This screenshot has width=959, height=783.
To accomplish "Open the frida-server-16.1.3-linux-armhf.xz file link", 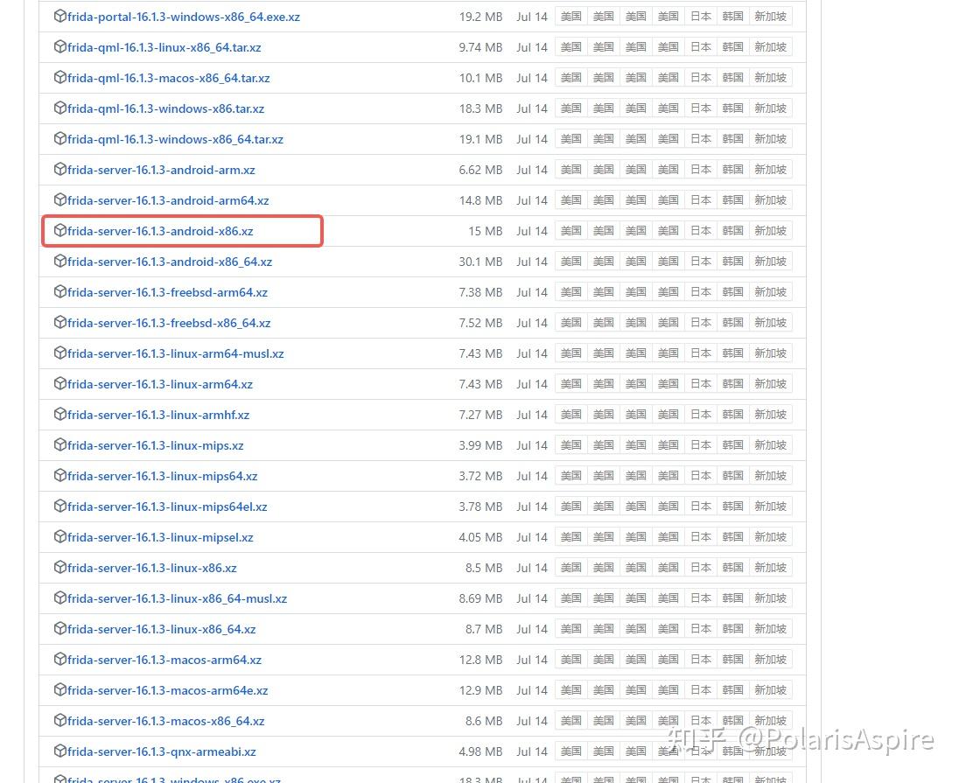I will coord(158,415).
